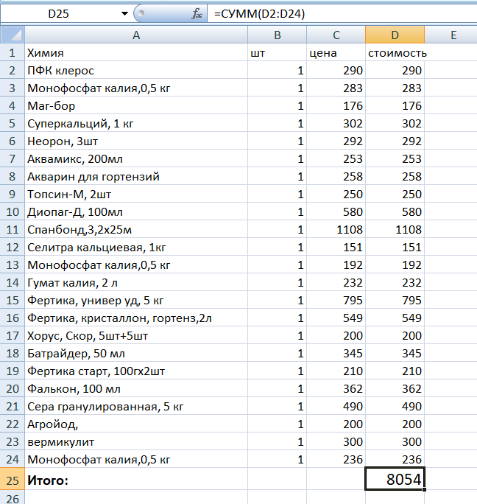This screenshot has height=504, width=477.
Task: Click cell 'Фалькон, 100 мл'
Action: [x=136, y=388]
